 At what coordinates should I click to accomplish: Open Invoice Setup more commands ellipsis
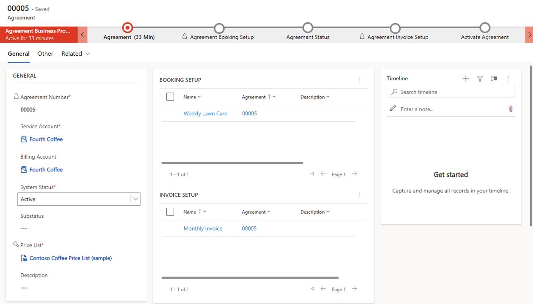point(360,195)
